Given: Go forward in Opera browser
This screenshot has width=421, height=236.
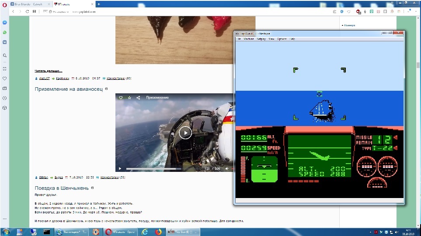Looking at the screenshot, I should [20, 11].
